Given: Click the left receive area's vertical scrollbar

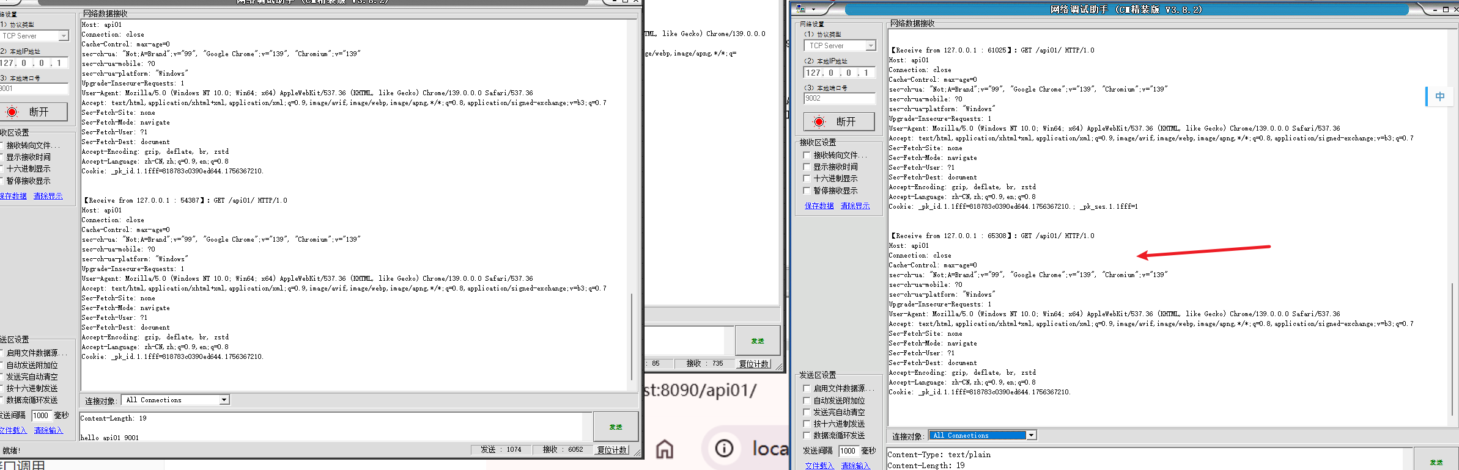Looking at the screenshot, I should pos(631,336).
